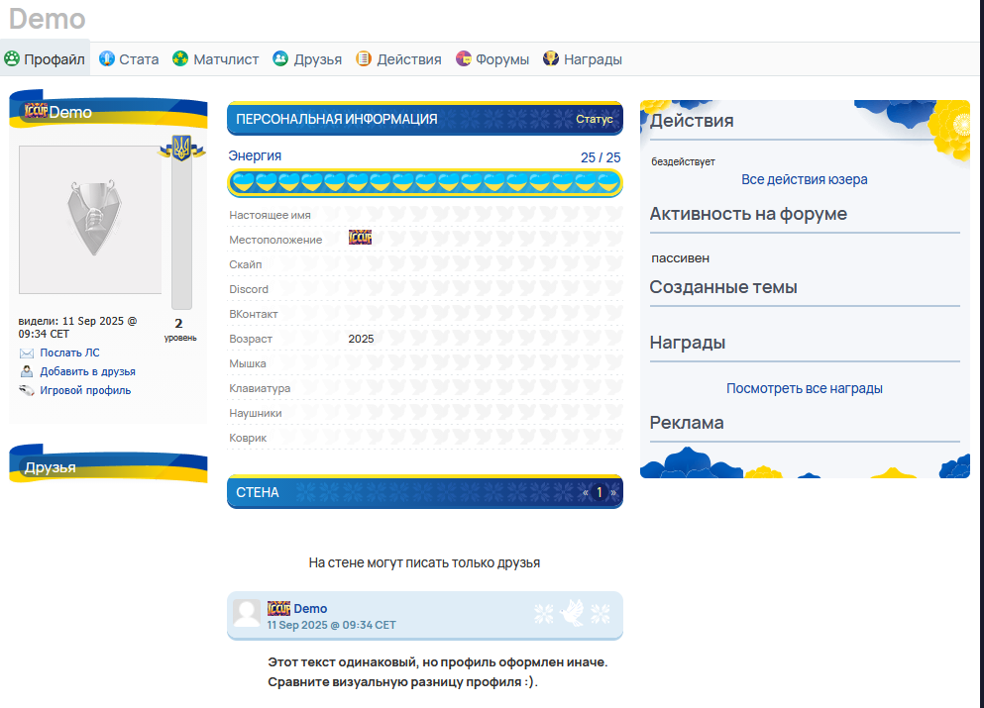Click the Мышка row label
Screen dimensions: 984x708
(248, 363)
